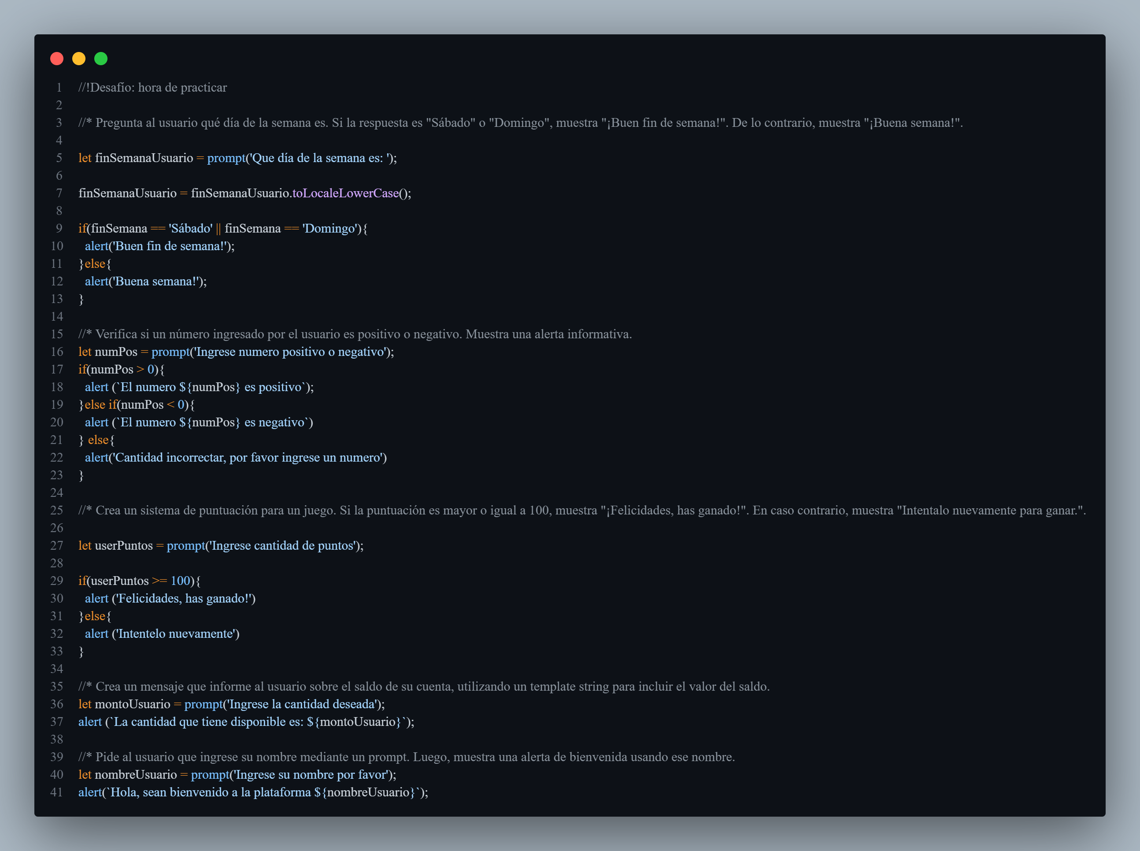Click 'let montoUsuario = prompt' line

pyautogui.click(x=232, y=704)
